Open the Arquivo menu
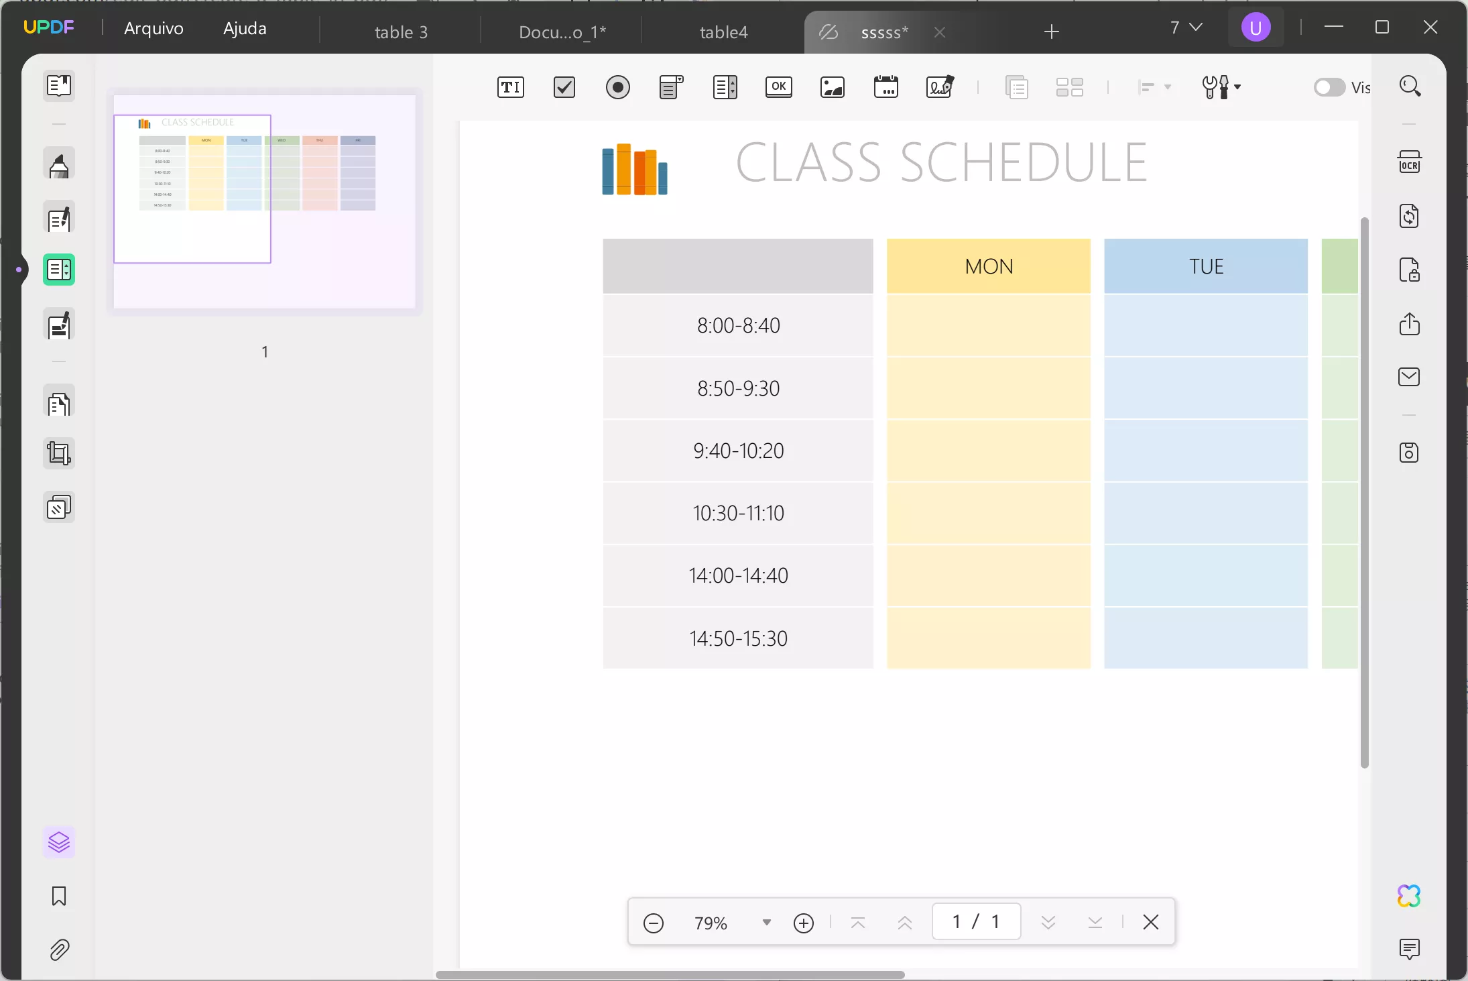 point(154,28)
